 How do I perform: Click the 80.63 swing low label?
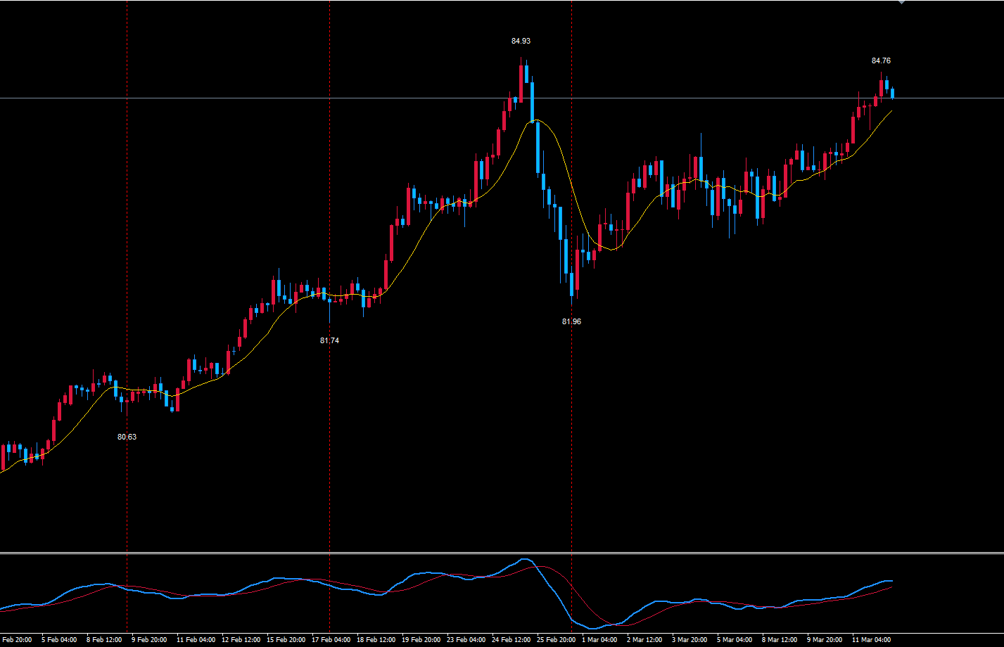pos(126,437)
